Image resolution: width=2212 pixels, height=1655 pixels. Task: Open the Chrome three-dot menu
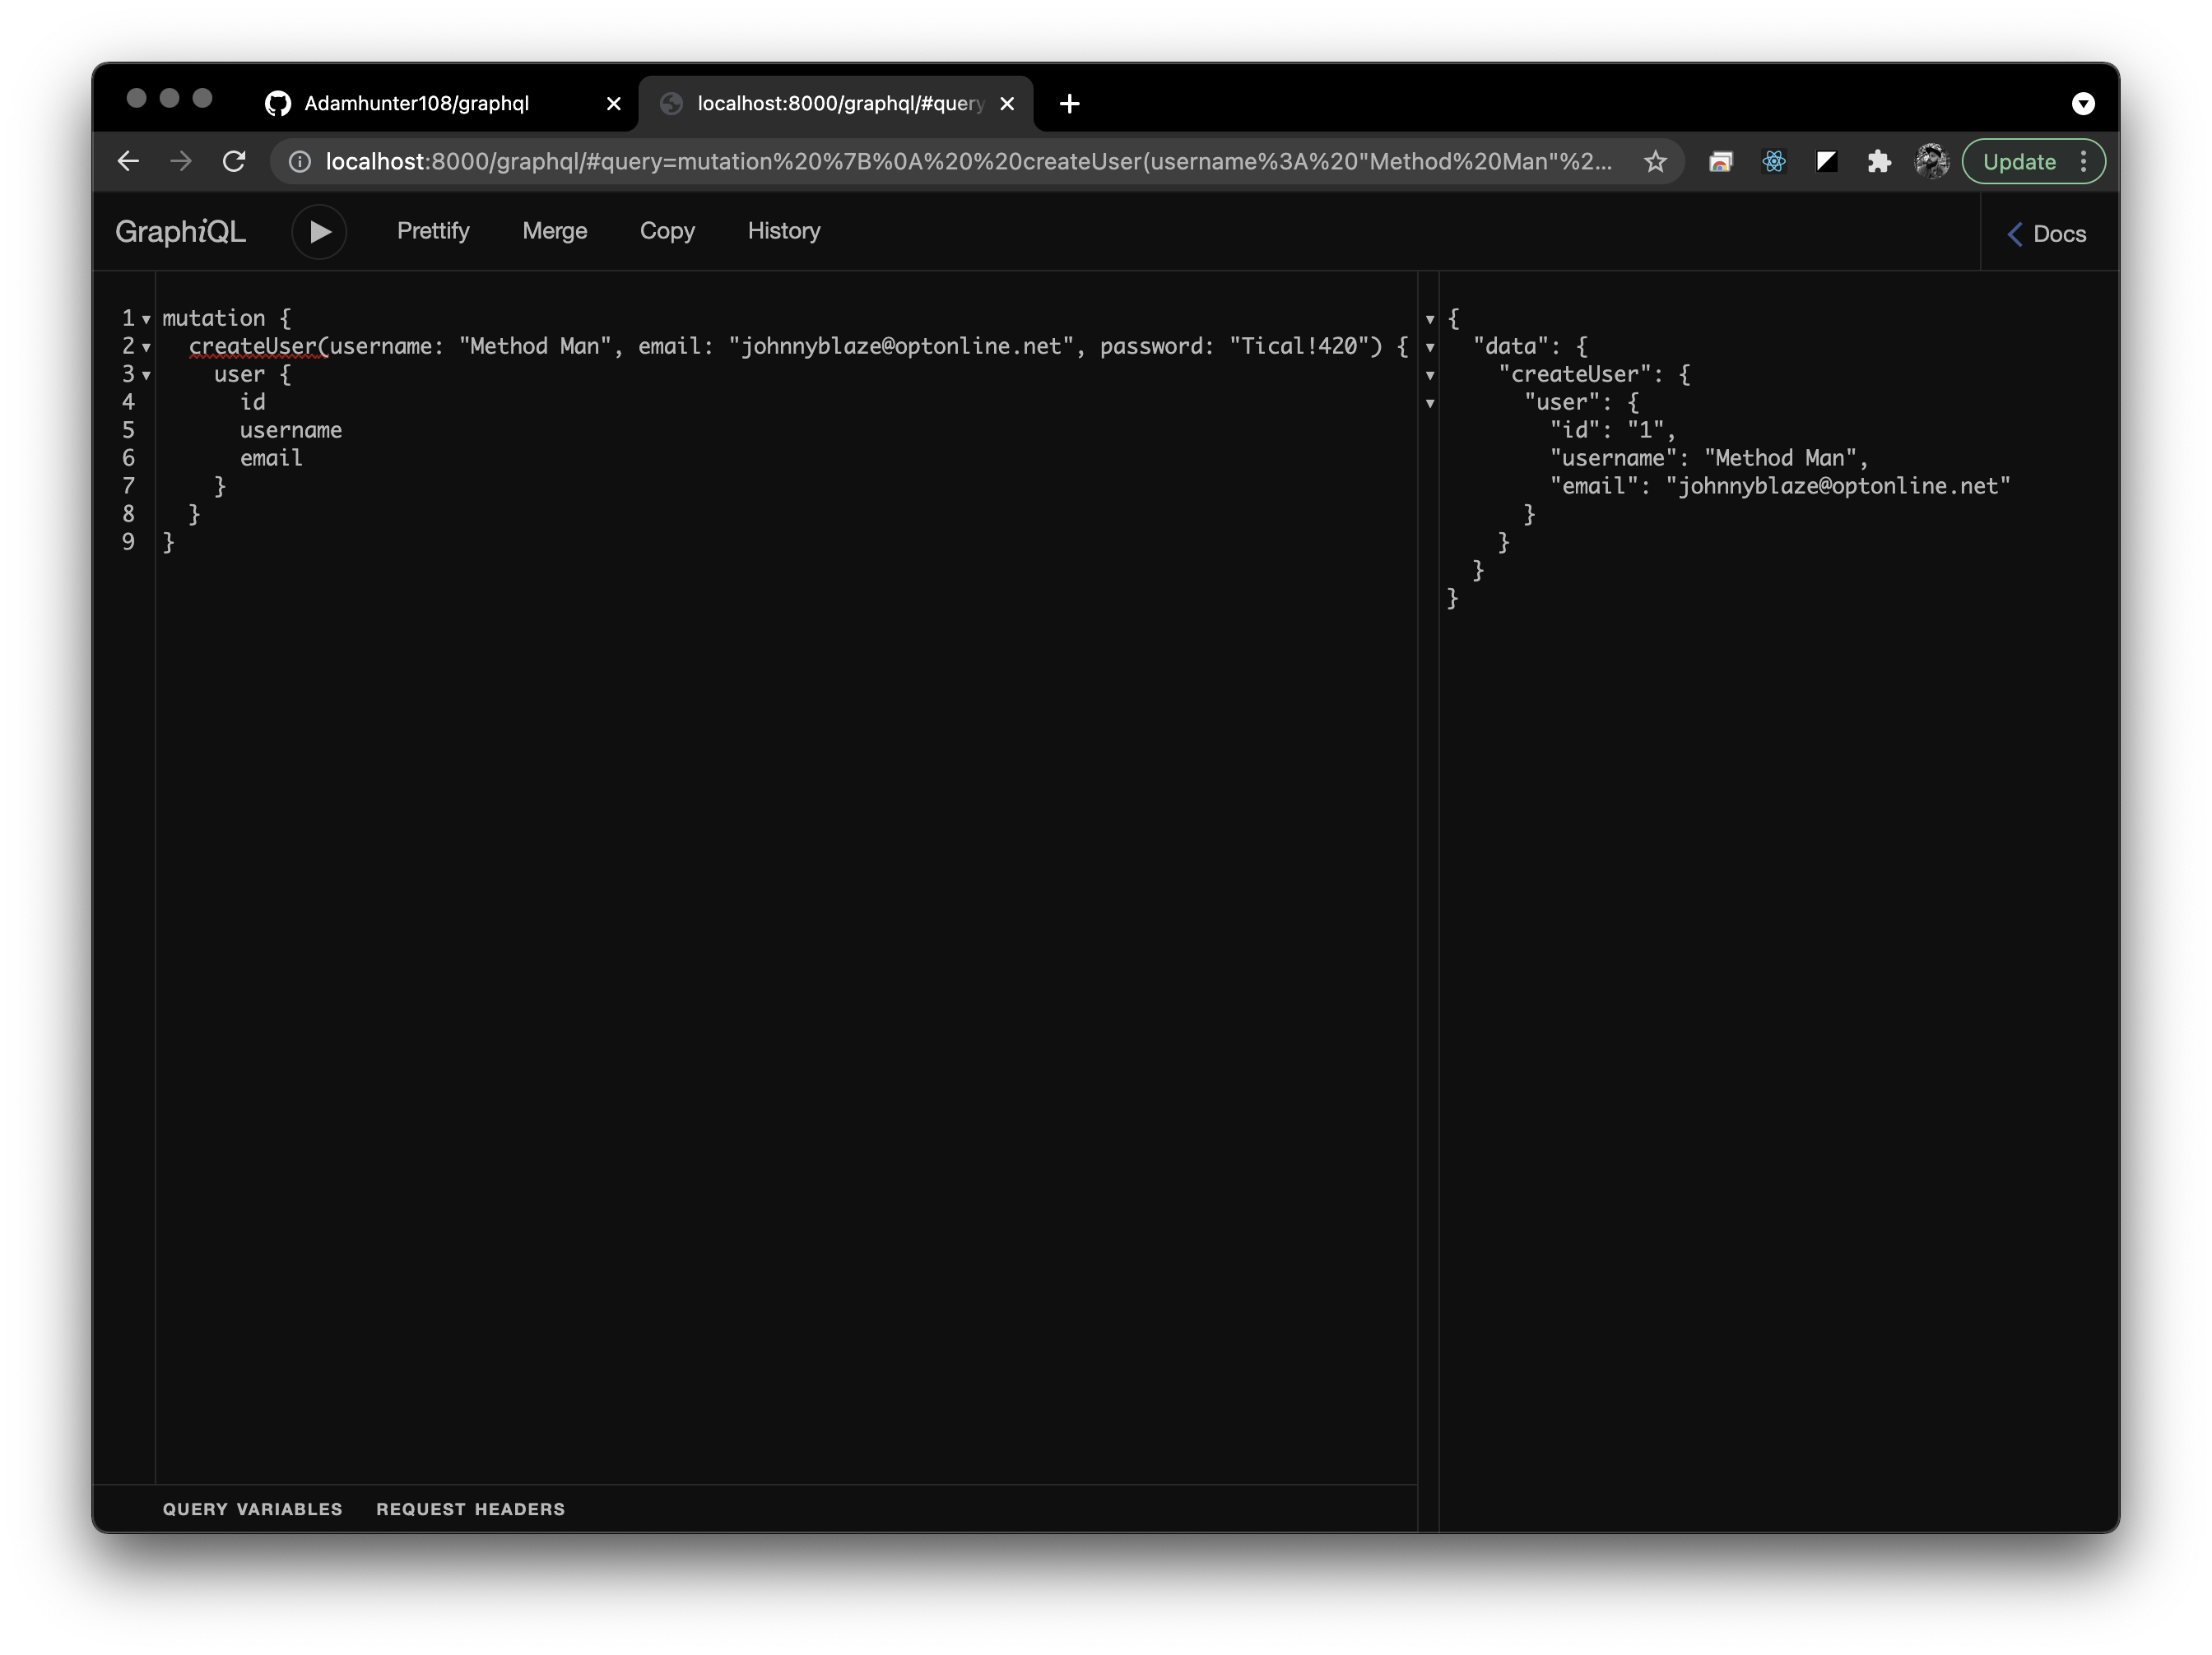coord(2084,161)
